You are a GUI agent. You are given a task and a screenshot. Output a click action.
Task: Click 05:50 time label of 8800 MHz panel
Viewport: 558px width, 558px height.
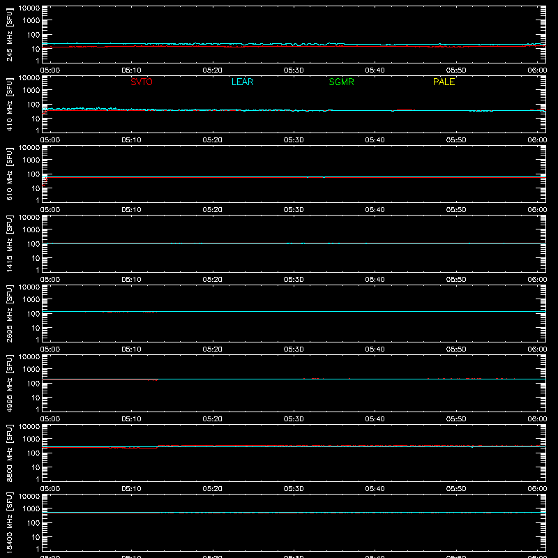point(456,489)
